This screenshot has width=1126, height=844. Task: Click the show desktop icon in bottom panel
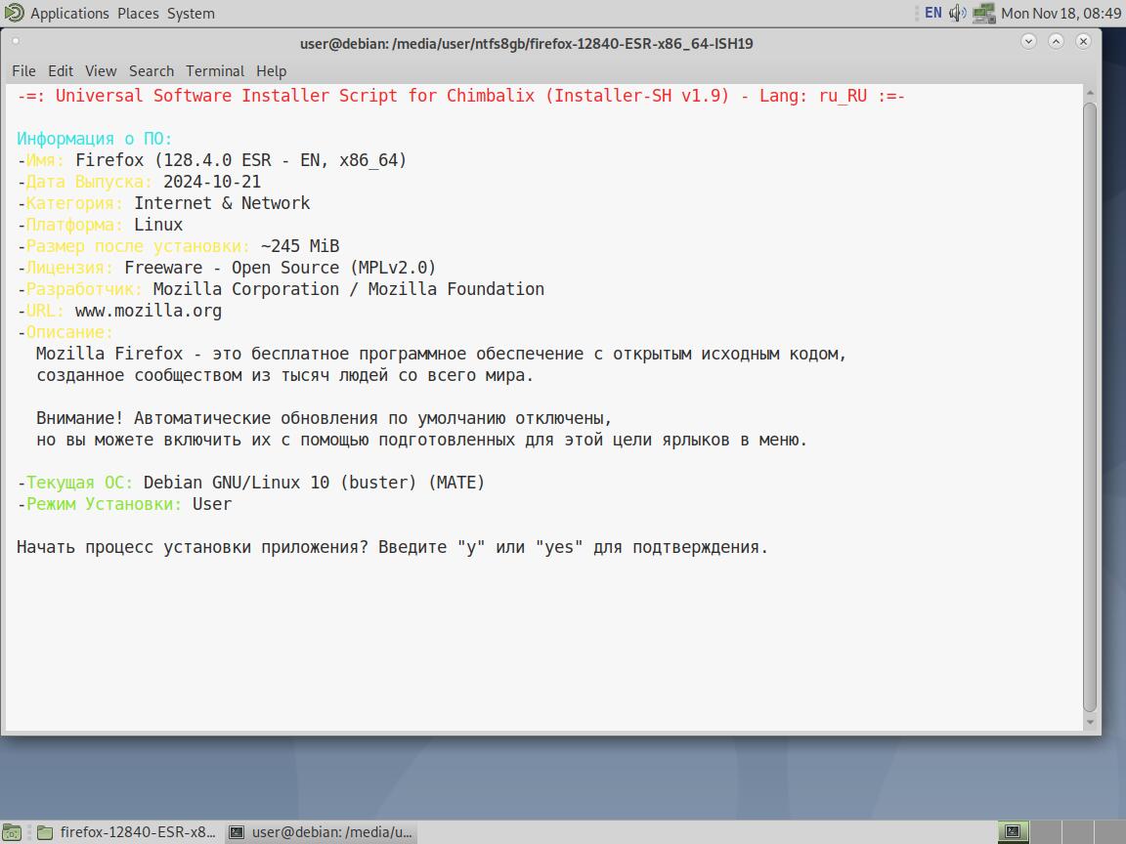pos(12,832)
